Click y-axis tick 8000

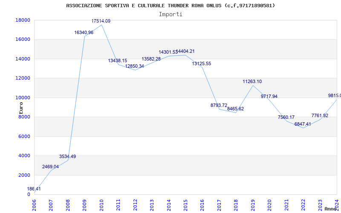pyautogui.click(x=24, y=117)
